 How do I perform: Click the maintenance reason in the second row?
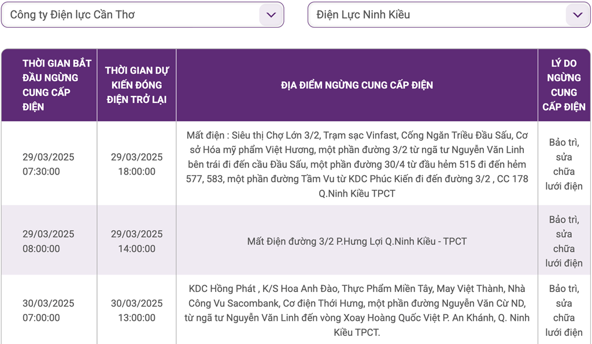pos(564,241)
